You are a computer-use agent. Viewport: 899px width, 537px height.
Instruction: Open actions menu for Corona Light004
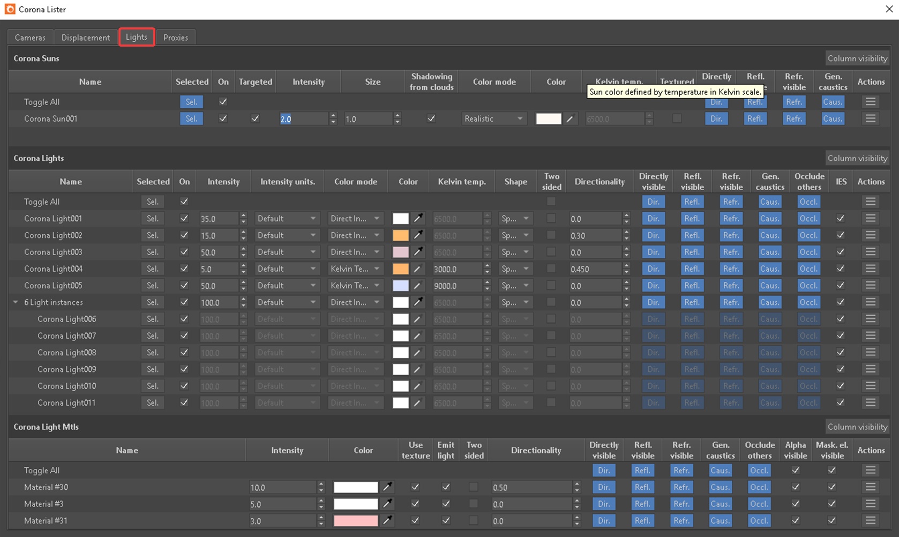click(871, 268)
